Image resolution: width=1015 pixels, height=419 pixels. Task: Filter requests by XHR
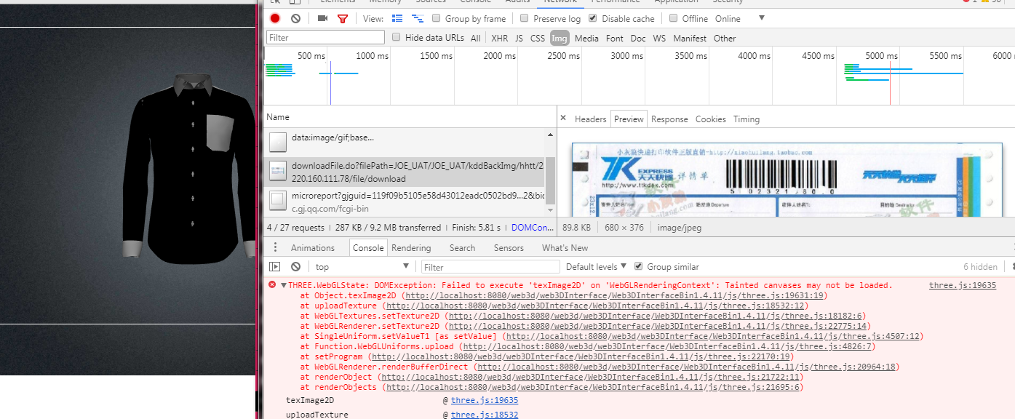tap(499, 38)
